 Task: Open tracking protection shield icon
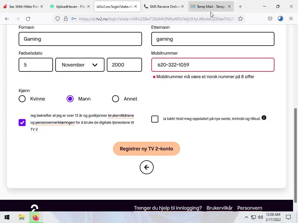58,19
